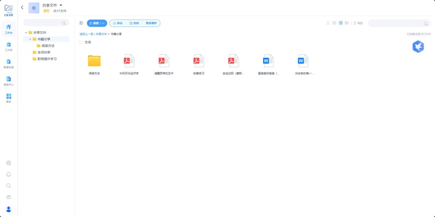This screenshot has height=217, width=435.
Task: Click 返回上一级 breadcrumb link
Action: pos(86,34)
